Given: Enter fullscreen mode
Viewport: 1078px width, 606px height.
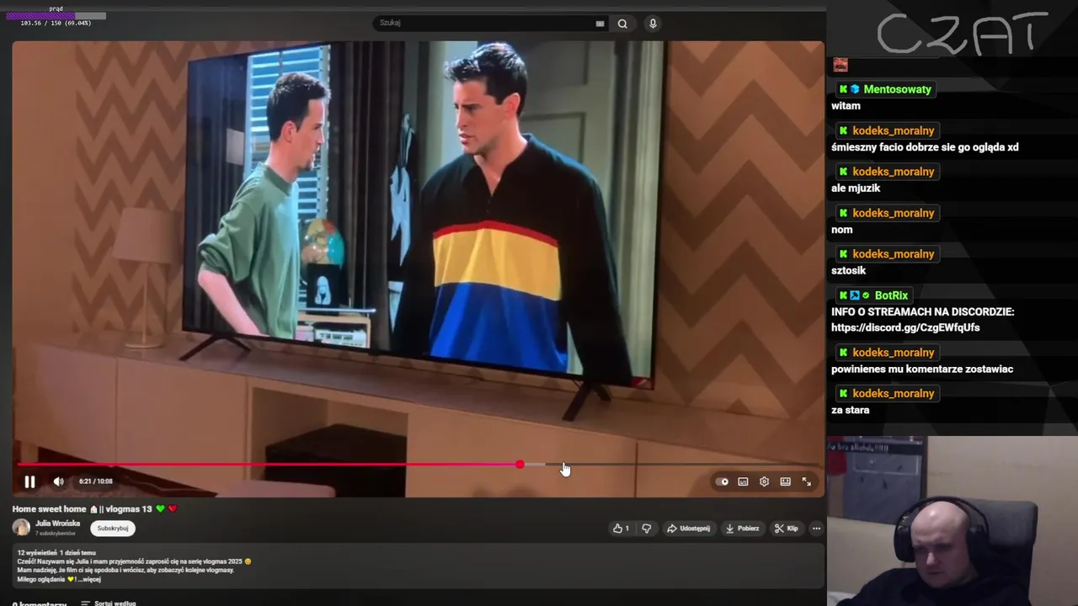Looking at the screenshot, I should click(806, 481).
